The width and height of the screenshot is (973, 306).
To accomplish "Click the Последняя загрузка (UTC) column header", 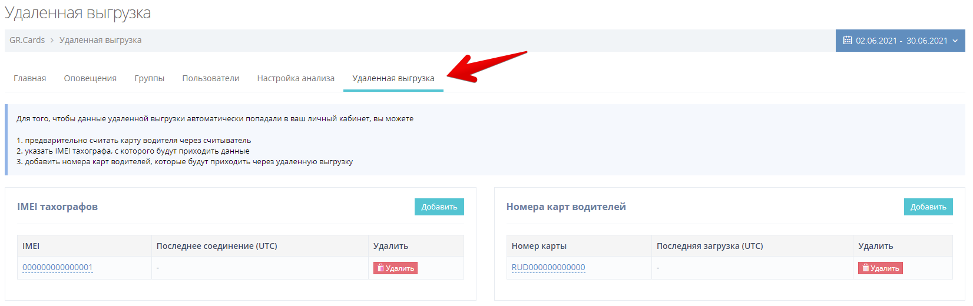I will click(x=709, y=246).
